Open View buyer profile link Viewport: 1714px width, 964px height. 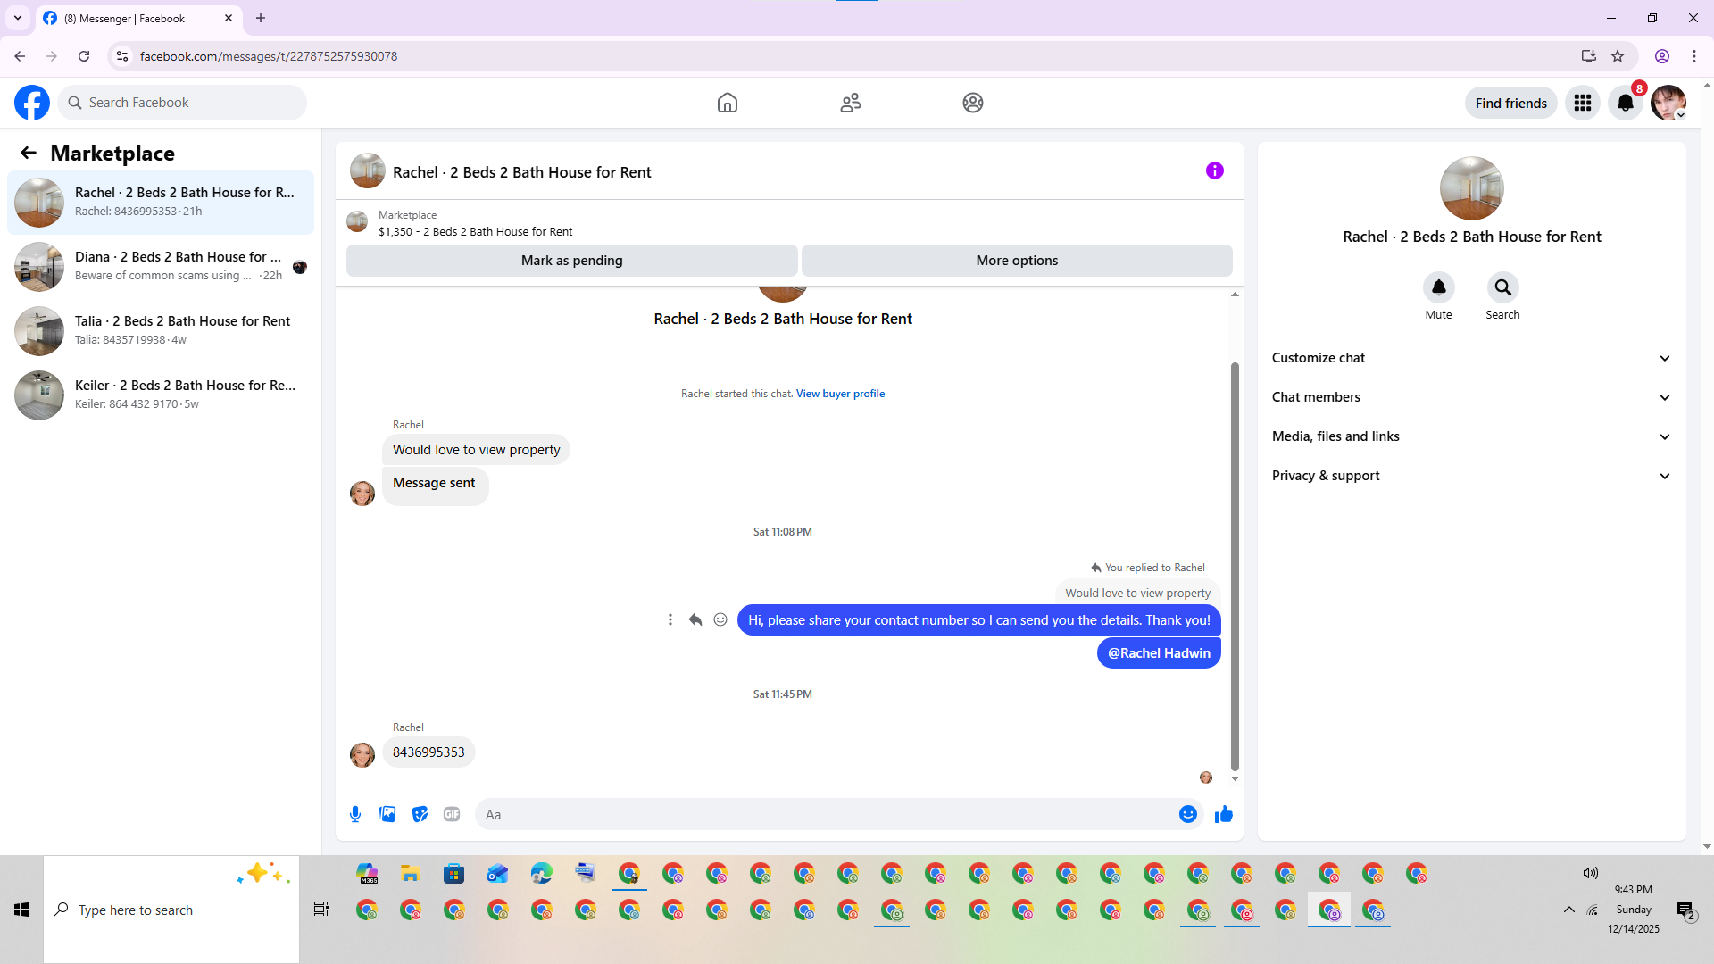click(x=840, y=394)
